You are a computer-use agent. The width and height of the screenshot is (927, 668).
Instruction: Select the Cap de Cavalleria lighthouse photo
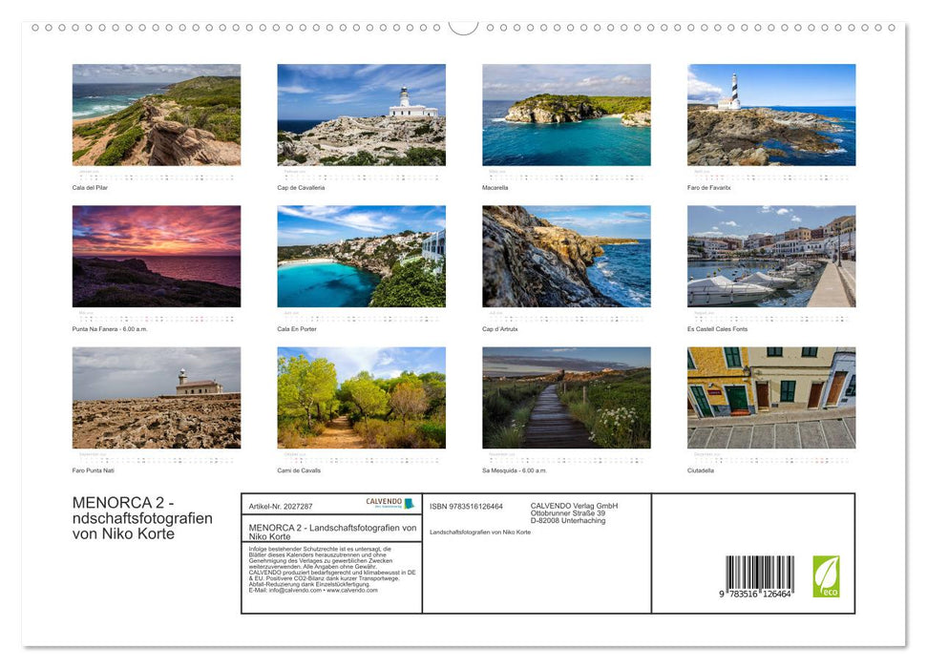[x=360, y=114]
